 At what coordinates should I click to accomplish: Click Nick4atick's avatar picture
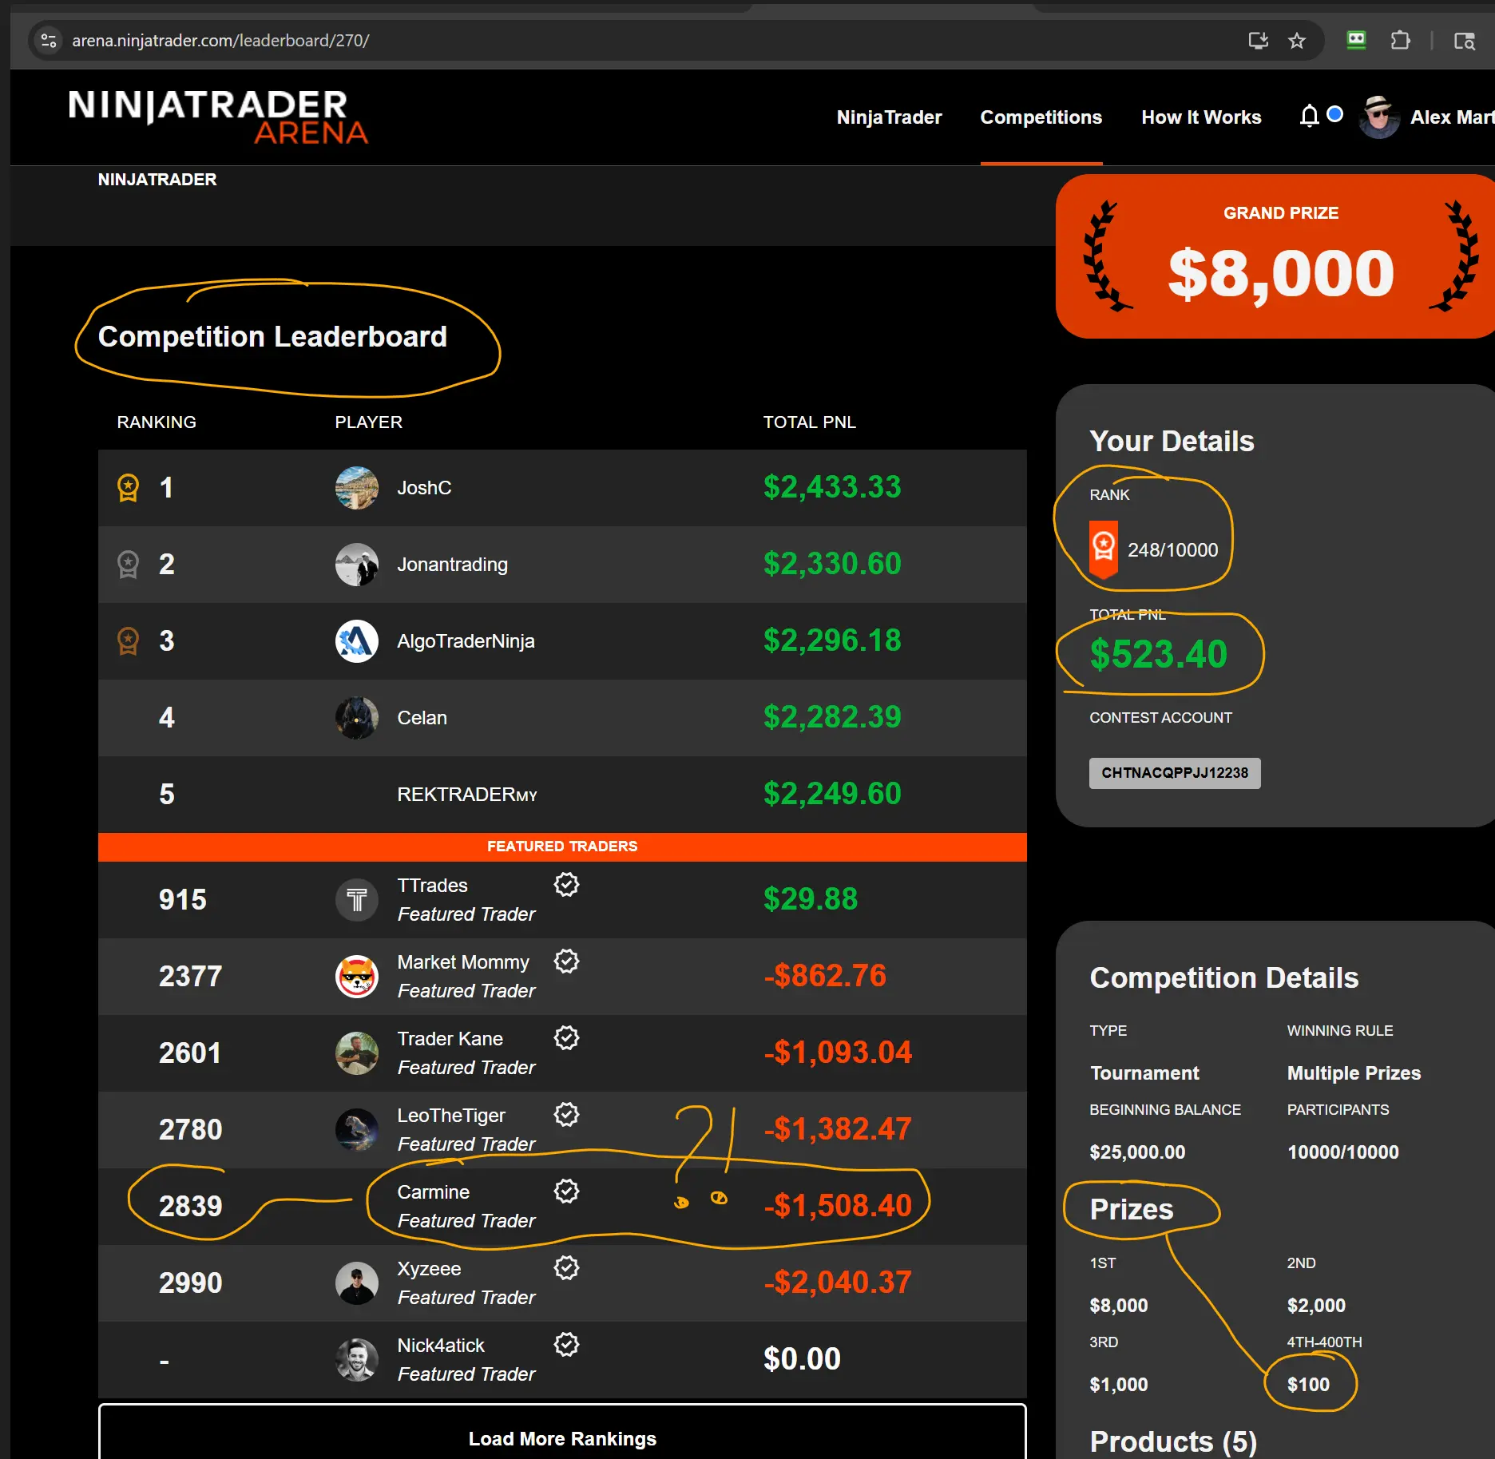357,1360
